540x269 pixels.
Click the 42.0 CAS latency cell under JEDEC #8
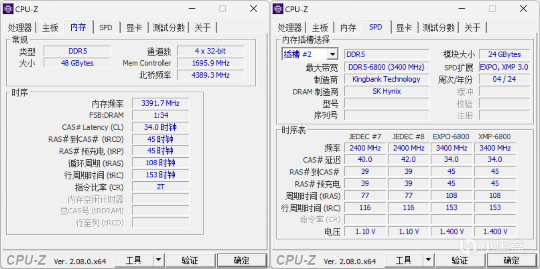(x=408, y=160)
